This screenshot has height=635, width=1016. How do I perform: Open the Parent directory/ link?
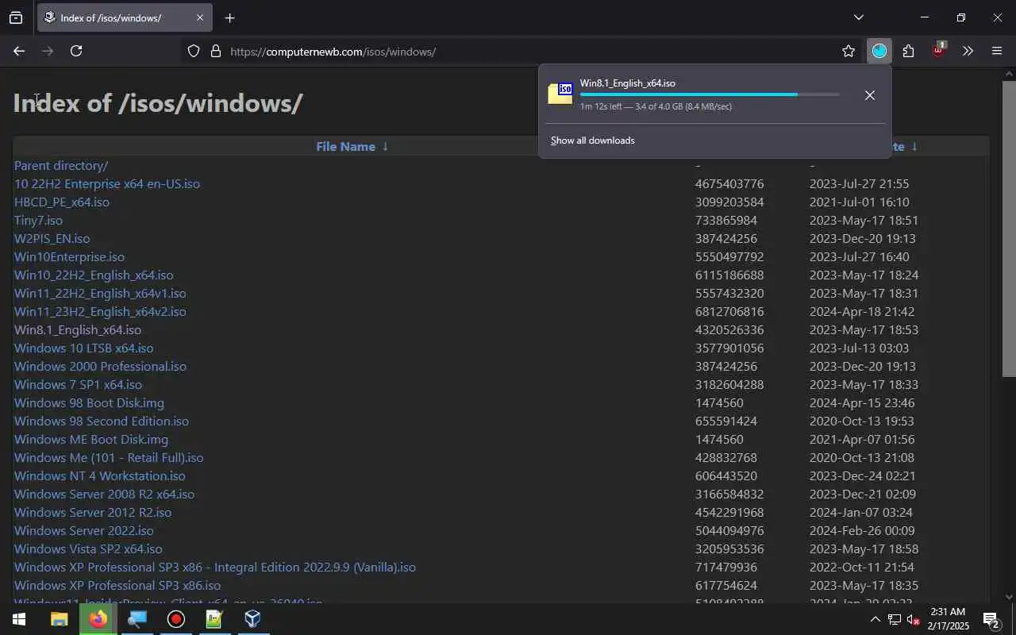pyautogui.click(x=61, y=165)
